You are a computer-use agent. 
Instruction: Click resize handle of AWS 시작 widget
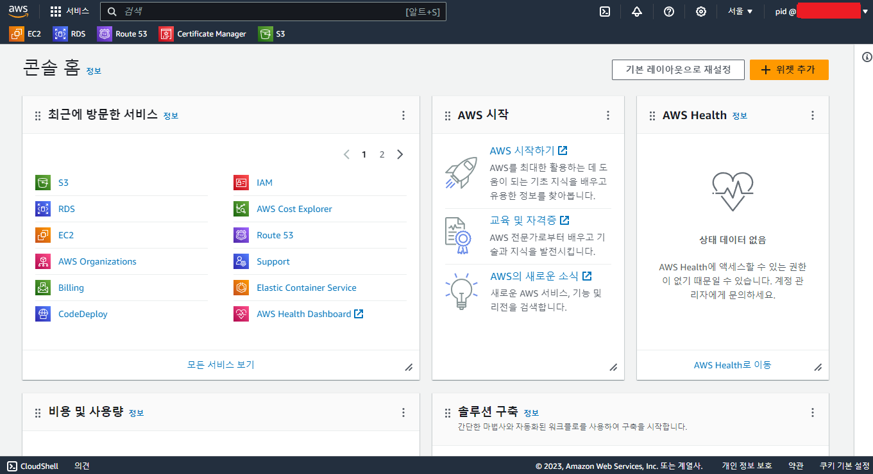click(613, 368)
